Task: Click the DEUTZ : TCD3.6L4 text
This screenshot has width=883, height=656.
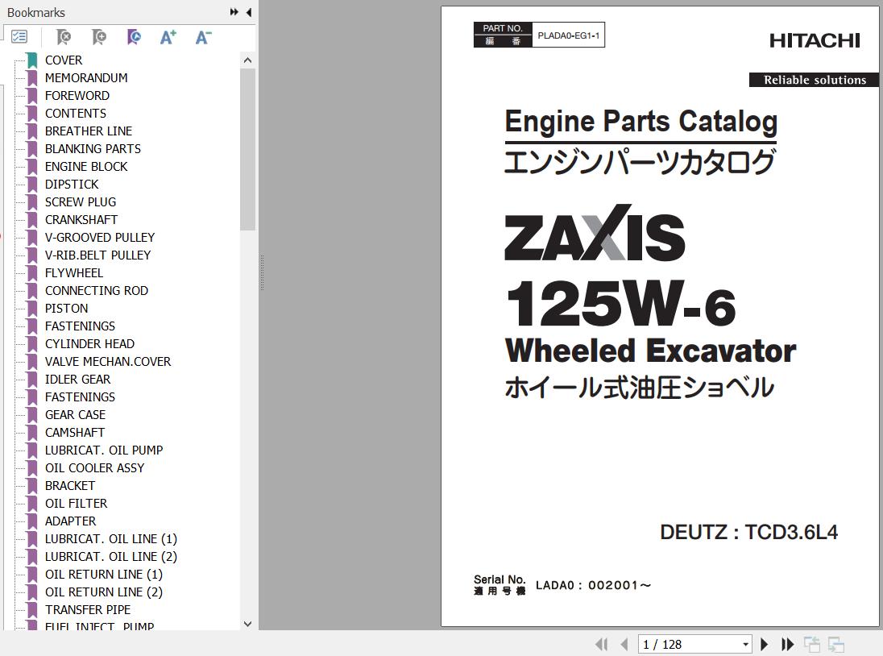Action: pyautogui.click(x=748, y=532)
